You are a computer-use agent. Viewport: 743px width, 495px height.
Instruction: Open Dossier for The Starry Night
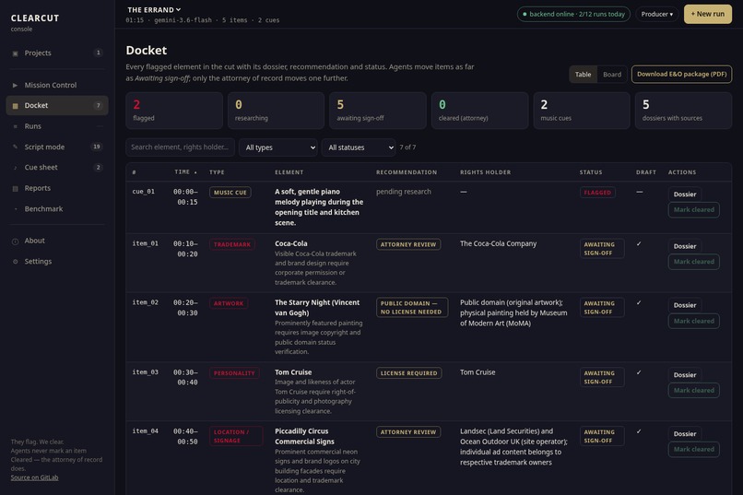click(685, 305)
